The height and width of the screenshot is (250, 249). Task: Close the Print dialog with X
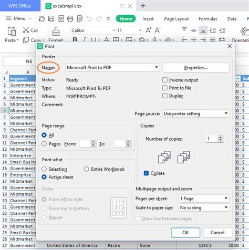pos(230,46)
